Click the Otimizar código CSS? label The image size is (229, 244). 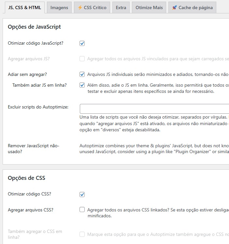(x=29, y=194)
